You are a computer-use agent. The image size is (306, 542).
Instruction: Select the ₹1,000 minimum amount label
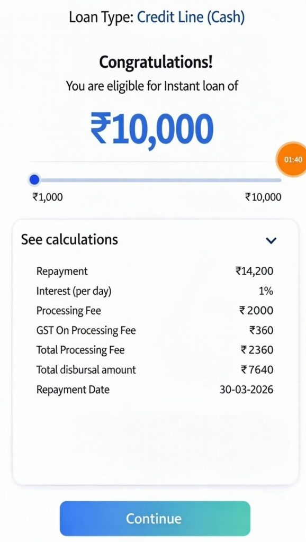[x=47, y=197]
